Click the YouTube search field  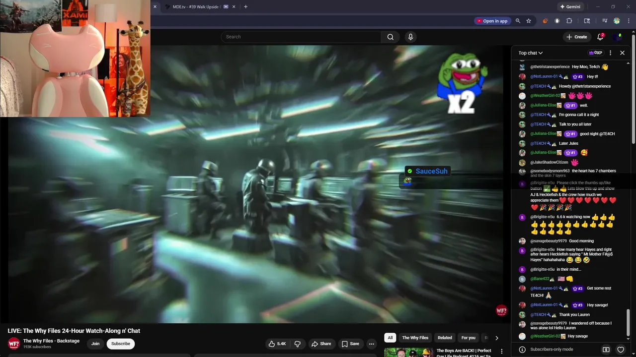pos(301,37)
